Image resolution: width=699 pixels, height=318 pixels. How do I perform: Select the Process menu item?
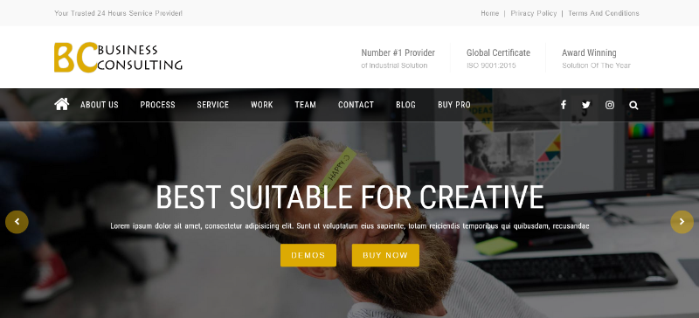click(x=158, y=105)
